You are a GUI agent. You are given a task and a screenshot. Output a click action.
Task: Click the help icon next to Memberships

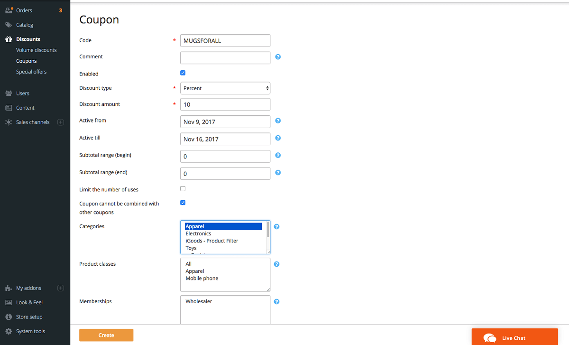[x=276, y=302]
